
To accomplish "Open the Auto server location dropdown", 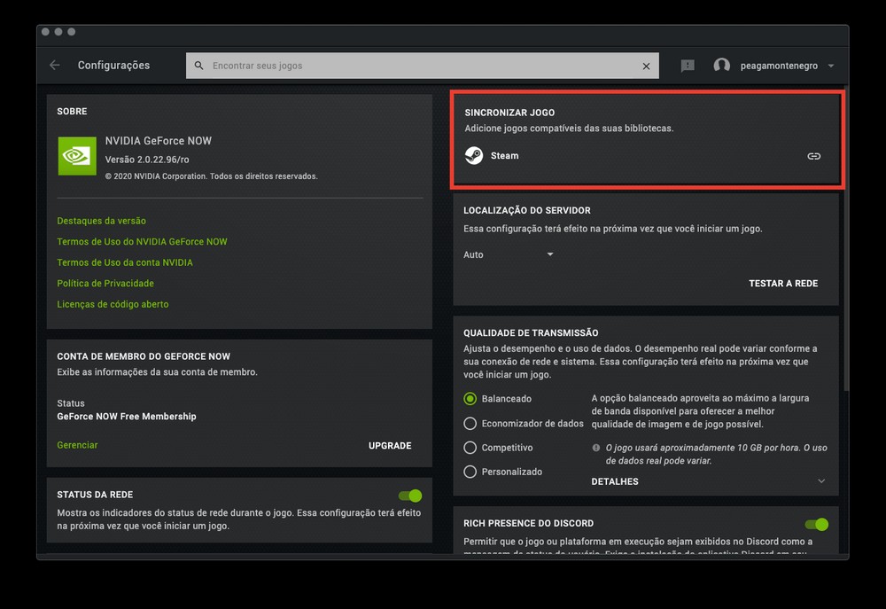I will coord(508,254).
